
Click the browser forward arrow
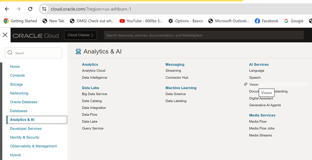point(19,9)
